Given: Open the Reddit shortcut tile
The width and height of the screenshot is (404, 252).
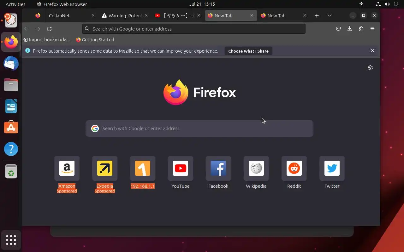Looking at the screenshot, I should (x=294, y=168).
